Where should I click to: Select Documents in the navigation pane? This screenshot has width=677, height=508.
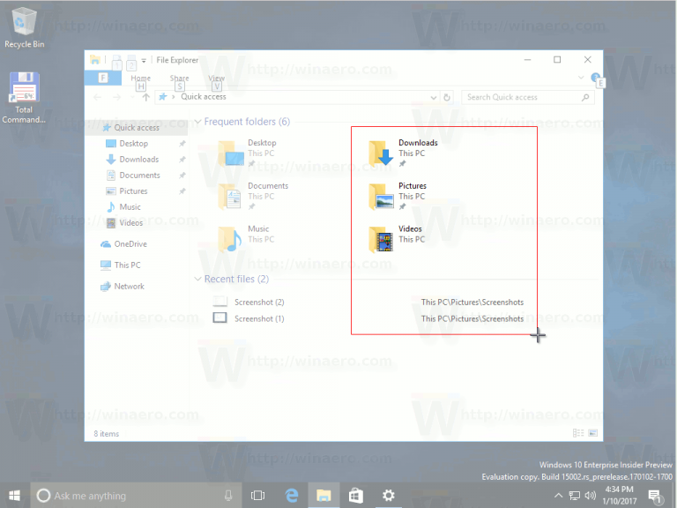[x=139, y=175]
